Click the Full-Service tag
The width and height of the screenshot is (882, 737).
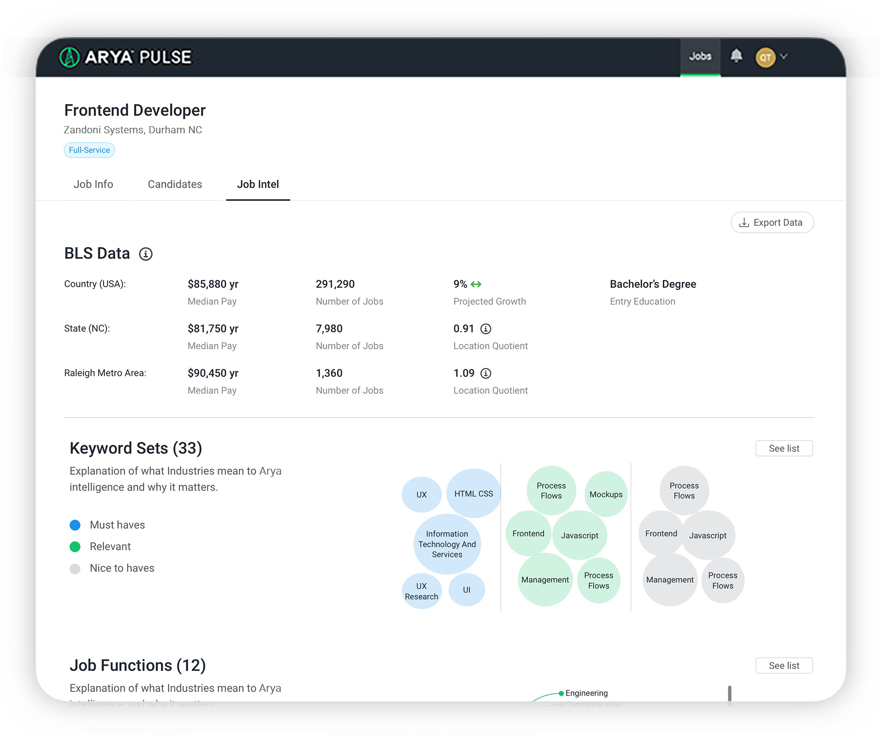point(90,150)
